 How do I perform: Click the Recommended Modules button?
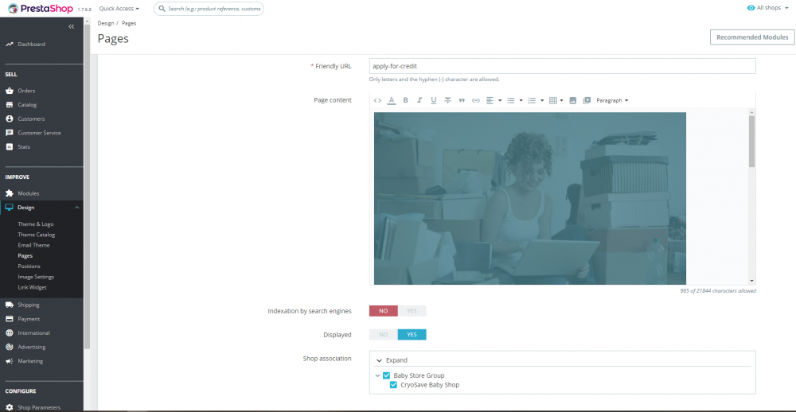point(752,37)
